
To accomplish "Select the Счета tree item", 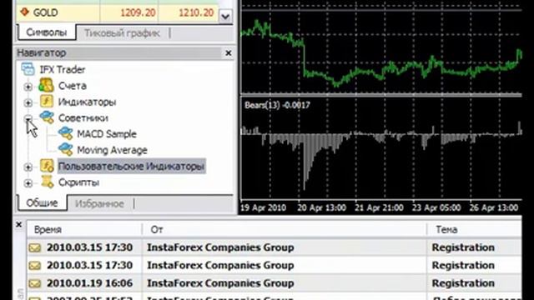I will [x=73, y=86].
